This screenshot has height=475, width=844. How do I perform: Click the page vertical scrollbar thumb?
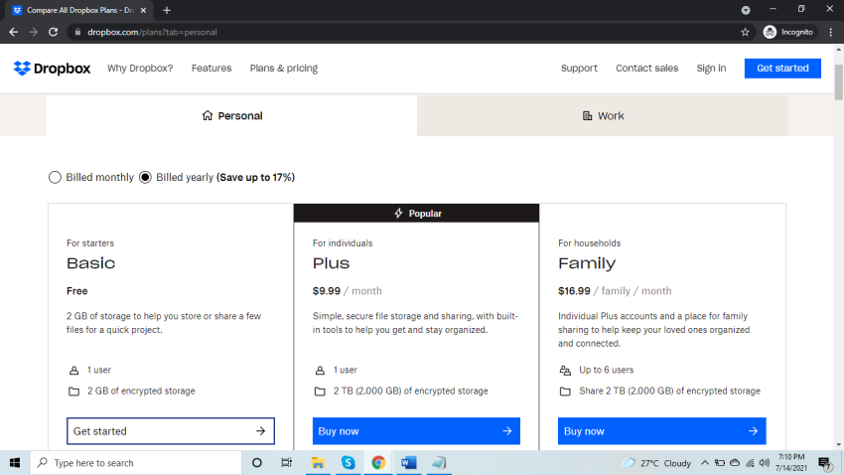[x=839, y=81]
